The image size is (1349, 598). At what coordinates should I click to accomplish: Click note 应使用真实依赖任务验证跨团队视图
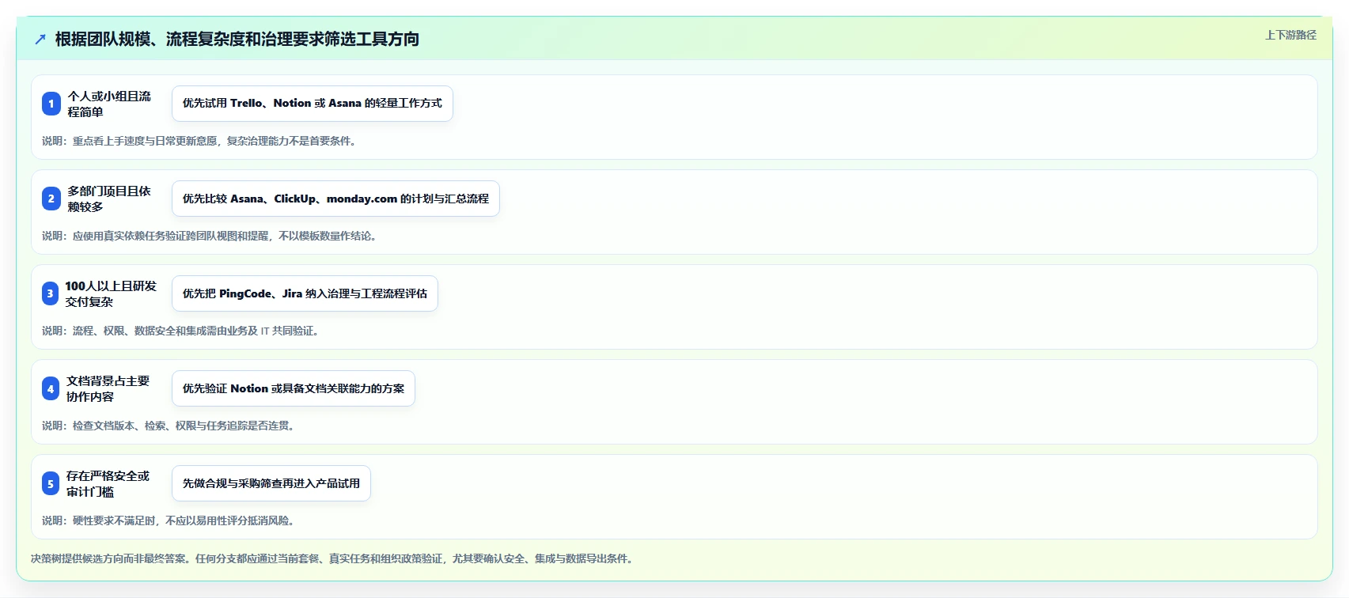pyautogui.click(x=210, y=236)
